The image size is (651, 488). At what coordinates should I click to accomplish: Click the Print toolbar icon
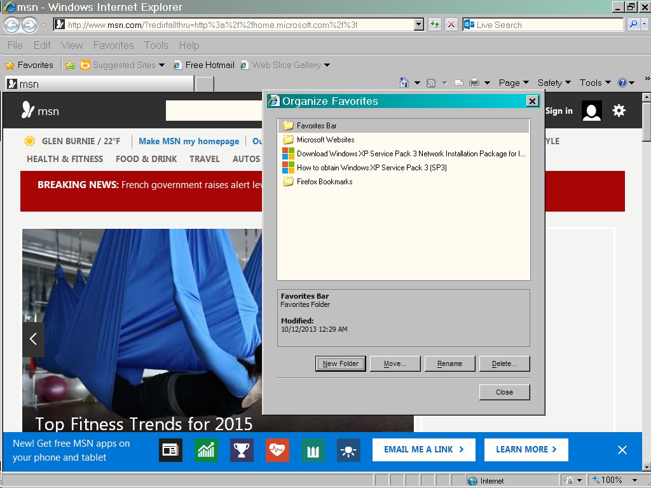(474, 83)
